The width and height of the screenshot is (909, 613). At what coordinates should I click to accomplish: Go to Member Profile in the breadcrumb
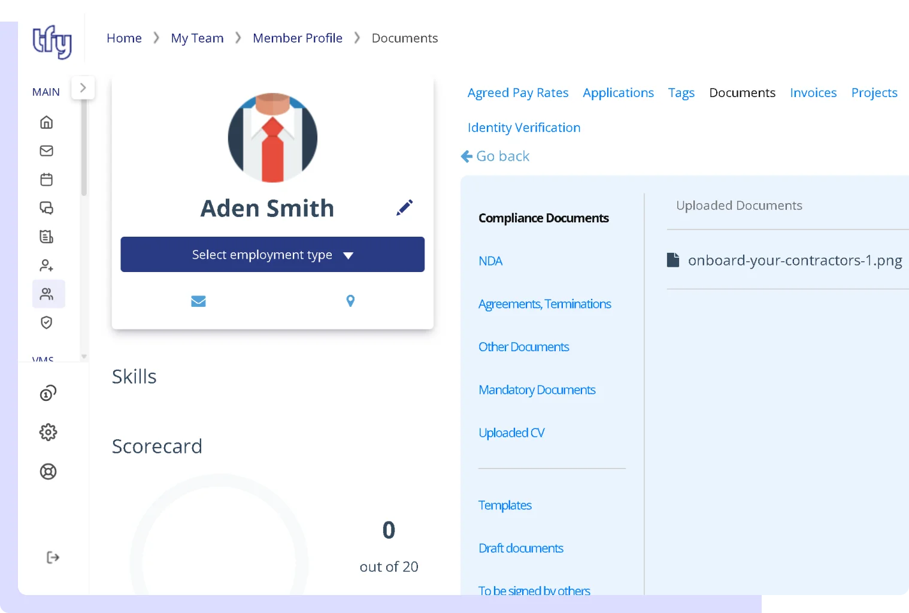[298, 38]
